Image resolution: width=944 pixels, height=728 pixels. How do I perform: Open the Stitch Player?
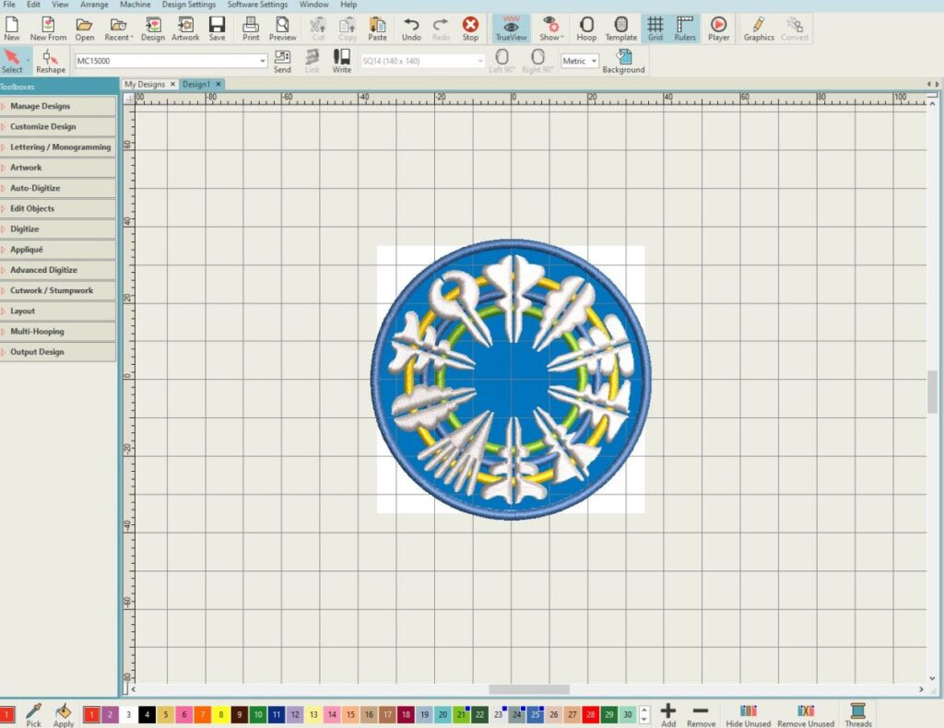click(718, 29)
